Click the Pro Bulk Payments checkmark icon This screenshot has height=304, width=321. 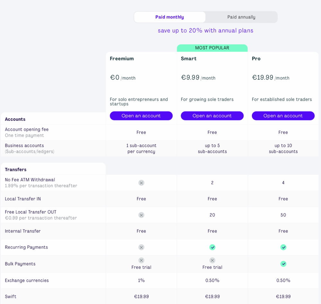point(283,264)
